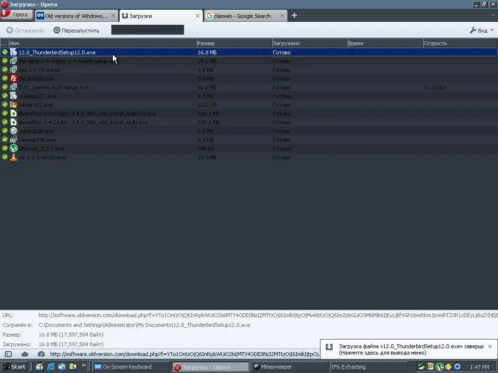Switch to 0% Extracting taskbar button

point(369,367)
